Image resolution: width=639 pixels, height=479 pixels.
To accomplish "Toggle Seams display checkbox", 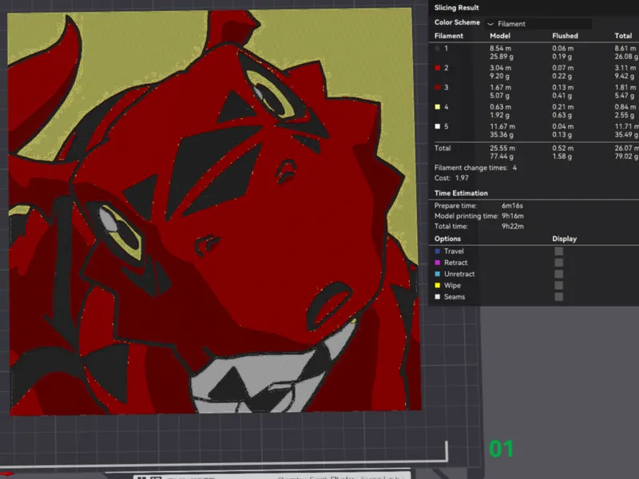I will coord(558,297).
